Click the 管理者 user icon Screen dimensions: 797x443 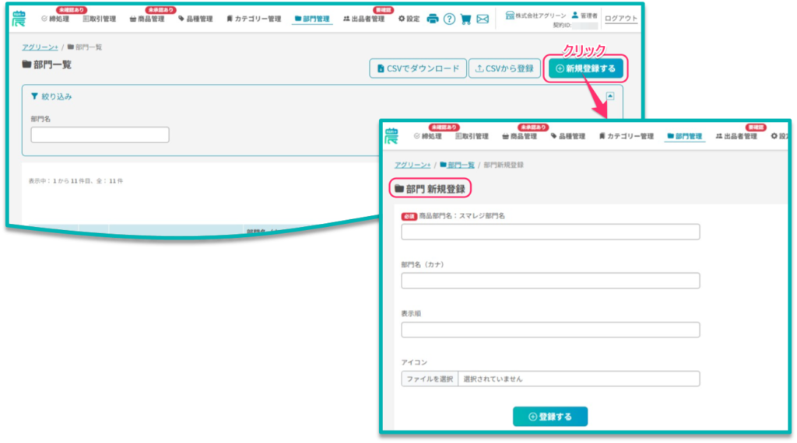(574, 15)
